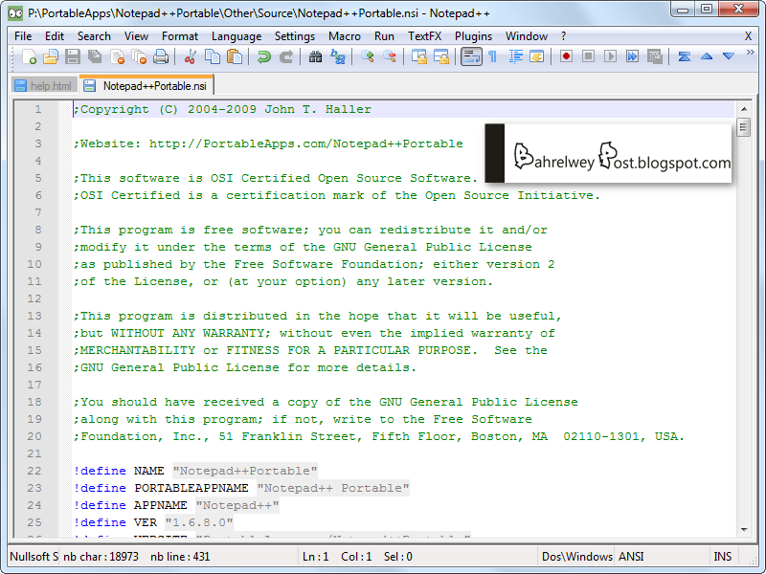Screen dimensions: 766x574
Task: Open the Settings menu
Action: pos(295,36)
